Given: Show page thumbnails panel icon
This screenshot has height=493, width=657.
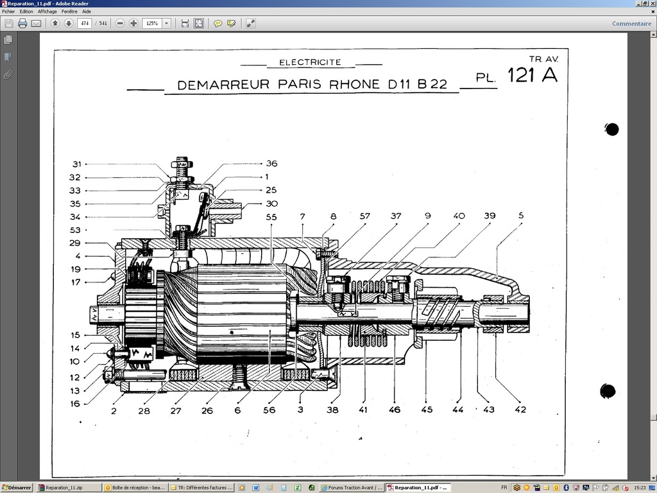Looking at the screenshot, I should pyautogui.click(x=8, y=39).
